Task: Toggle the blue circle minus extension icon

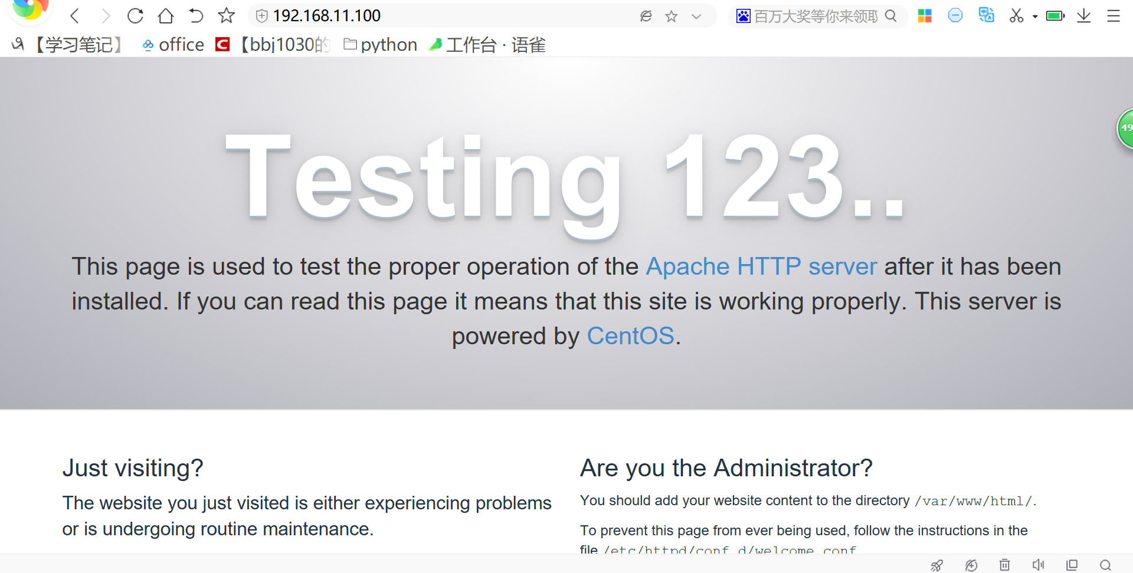Action: [955, 16]
